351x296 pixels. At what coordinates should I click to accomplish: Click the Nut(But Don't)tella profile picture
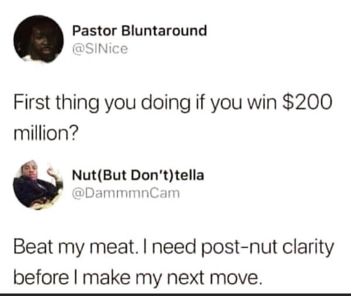(x=38, y=184)
